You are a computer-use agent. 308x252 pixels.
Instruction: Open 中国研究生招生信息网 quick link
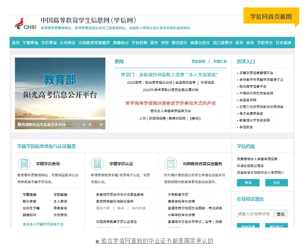(256, 93)
